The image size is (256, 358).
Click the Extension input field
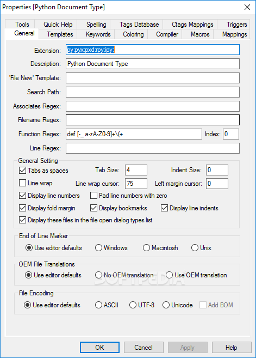[153, 50]
